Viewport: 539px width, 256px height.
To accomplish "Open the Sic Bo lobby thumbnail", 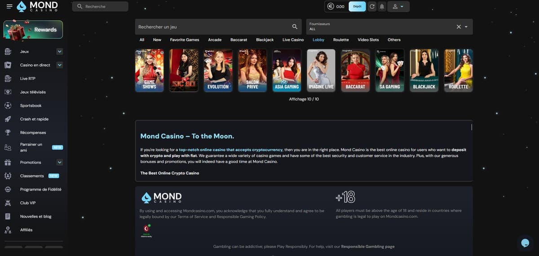I will [184, 71].
